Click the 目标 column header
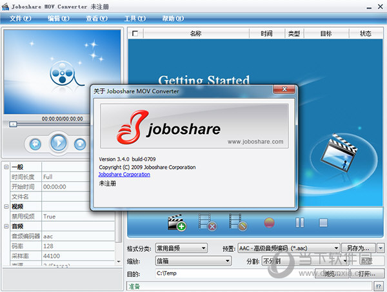 point(326,34)
